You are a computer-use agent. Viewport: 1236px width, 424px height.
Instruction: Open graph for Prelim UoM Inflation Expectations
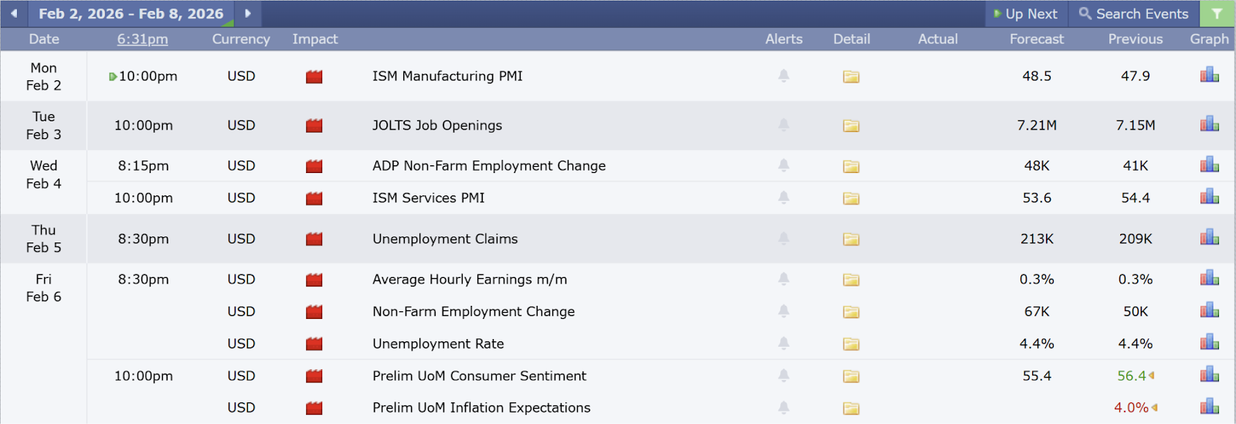(x=1209, y=407)
